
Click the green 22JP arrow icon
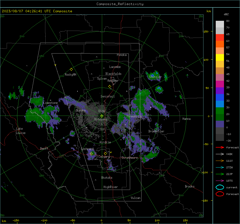click(x=220, y=174)
